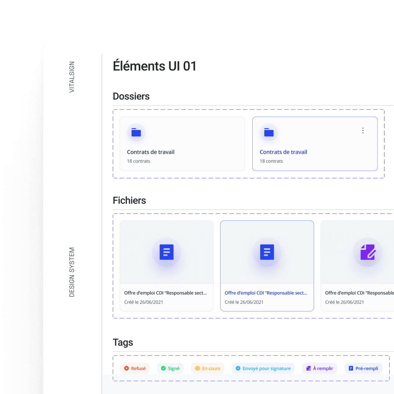Click the document icon on the first file card
This screenshot has width=394, height=394.
pyautogui.click(x=166, y=252)
